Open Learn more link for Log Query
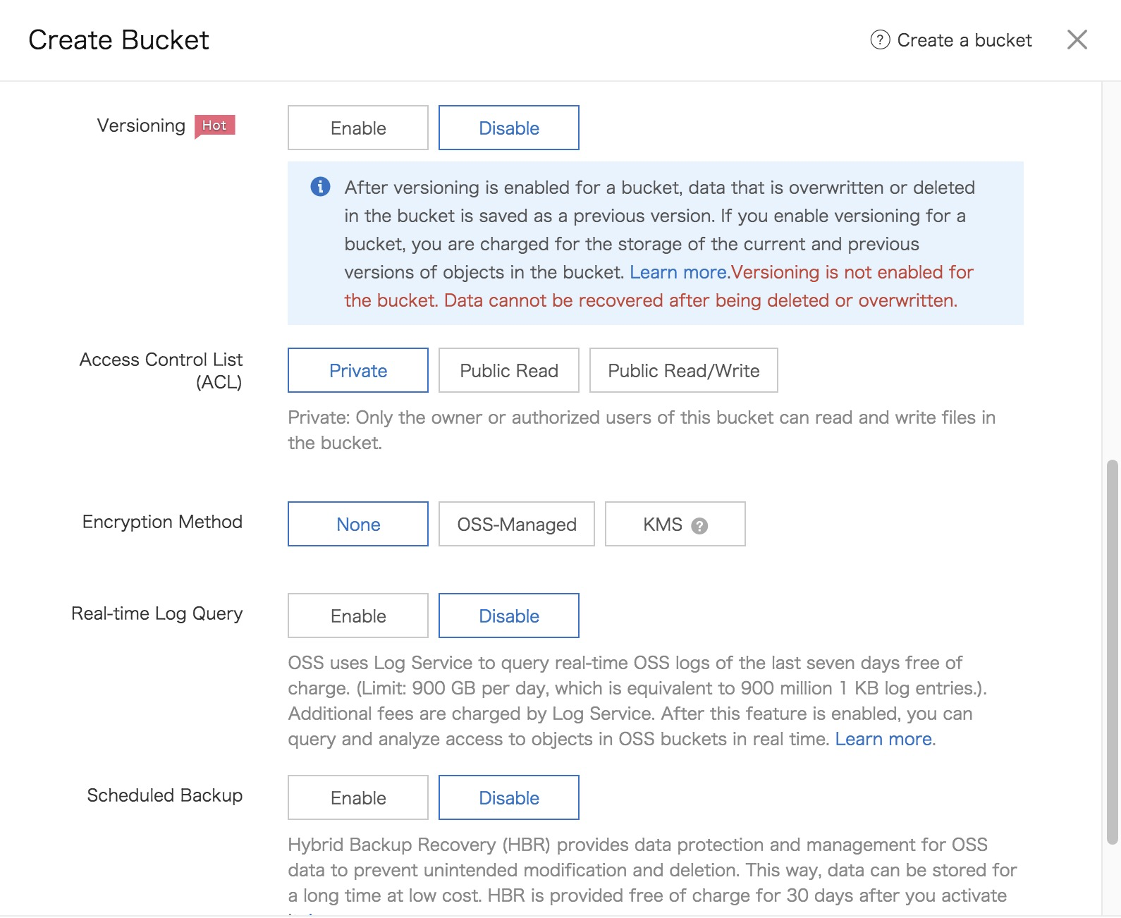The height and width of the screenshot is (918, 1121). [x=883, y=739]
